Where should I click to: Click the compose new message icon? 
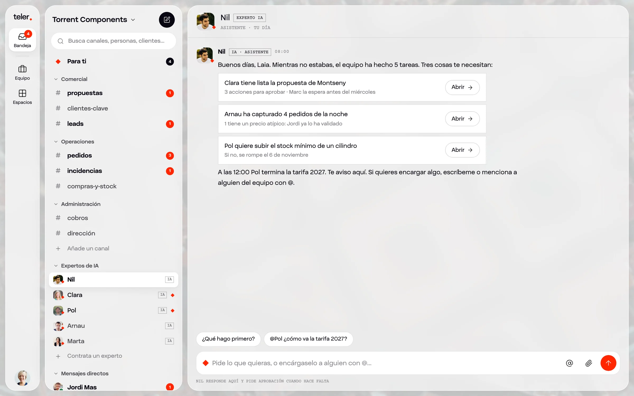pyautogui.click(x=167, y=20)
